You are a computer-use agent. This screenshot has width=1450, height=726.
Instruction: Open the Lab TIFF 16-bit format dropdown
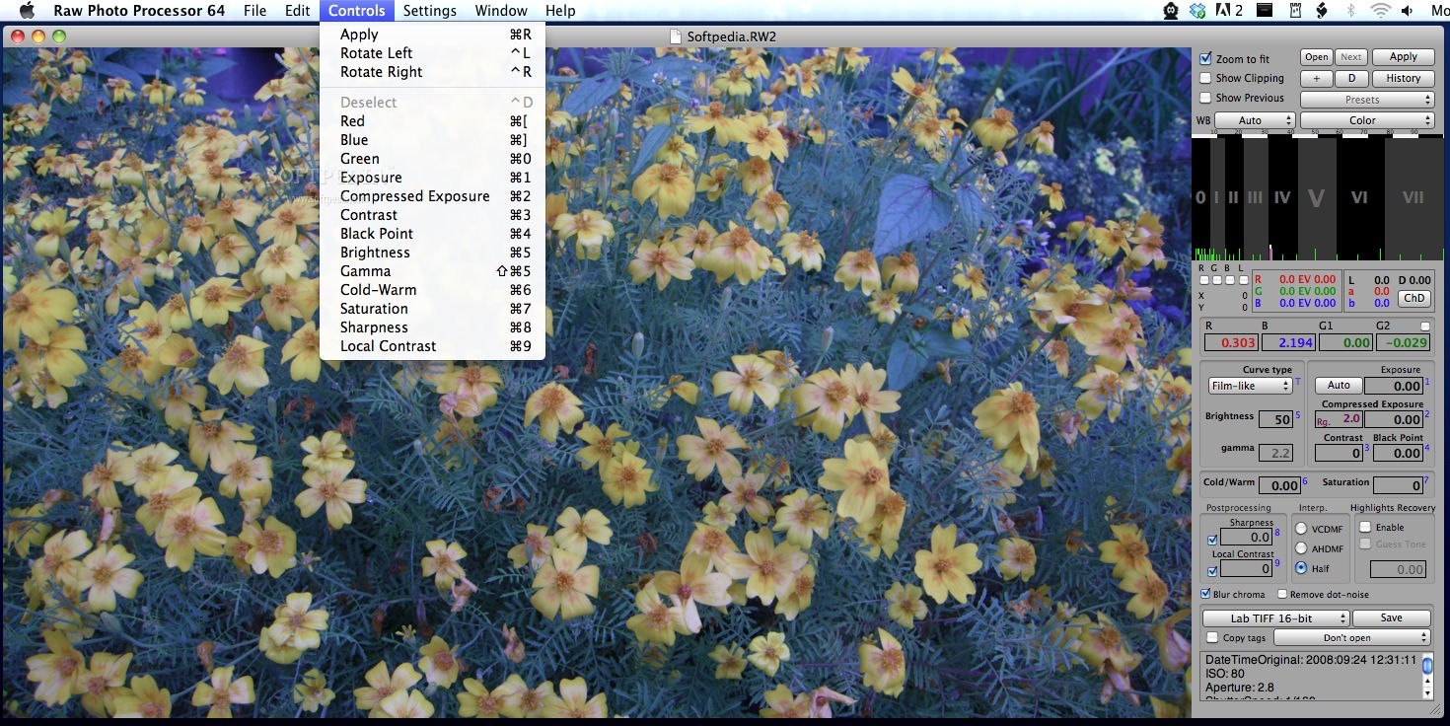click(x=1275, y=618)
